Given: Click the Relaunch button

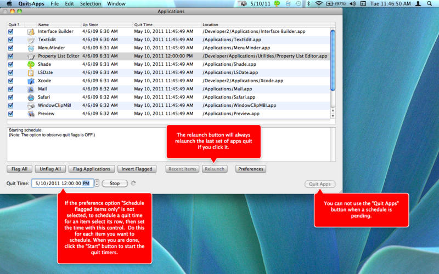Looking at the screenshot, I should (215, 169).
